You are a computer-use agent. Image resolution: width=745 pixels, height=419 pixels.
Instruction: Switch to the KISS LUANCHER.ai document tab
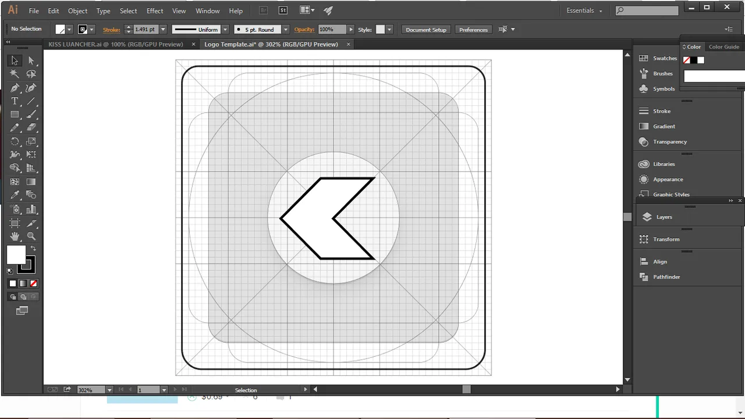(116, 44)
